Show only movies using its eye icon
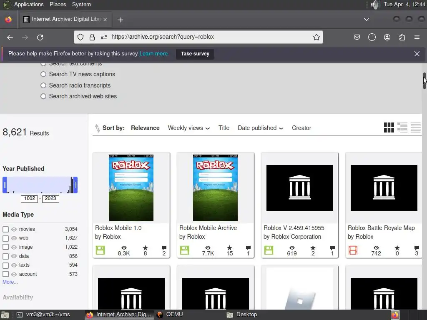Viewport: 427px width, 320px height. coord(14,230)
